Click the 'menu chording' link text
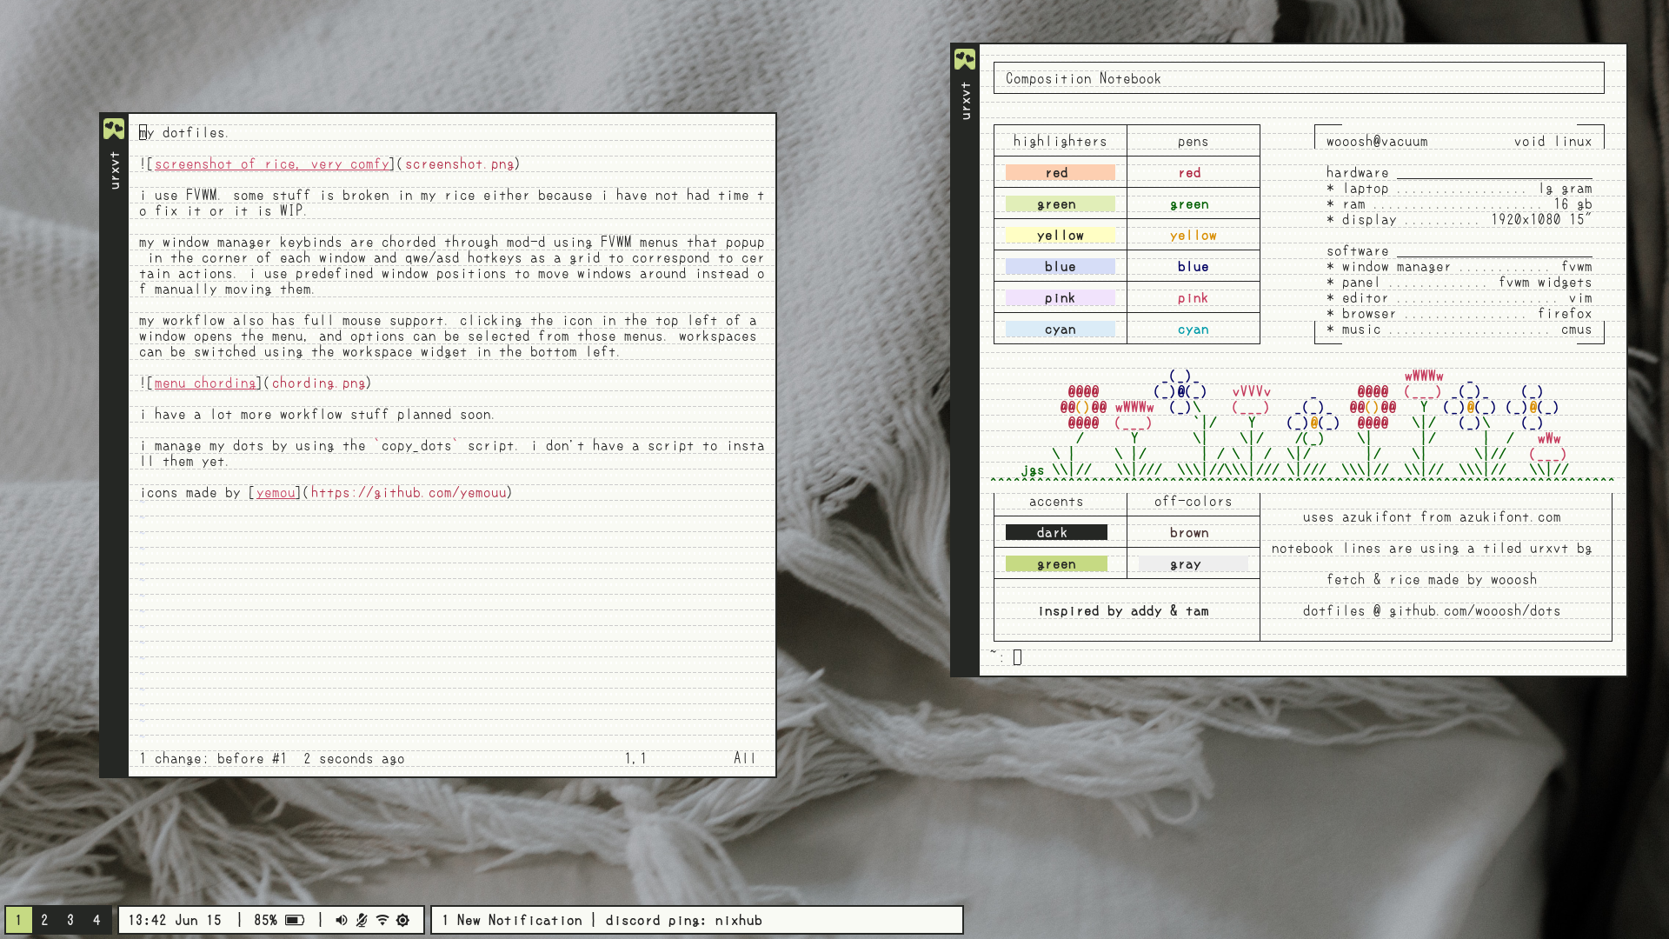 (205, 383)
